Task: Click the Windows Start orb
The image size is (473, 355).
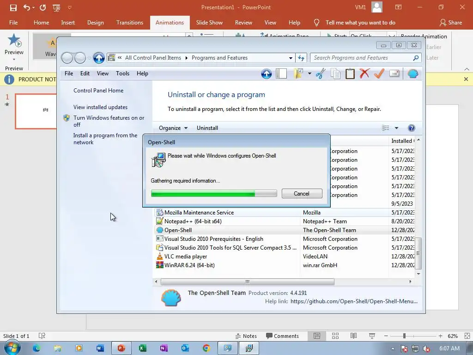Action: pyautogui.click(x=12, y=348)
